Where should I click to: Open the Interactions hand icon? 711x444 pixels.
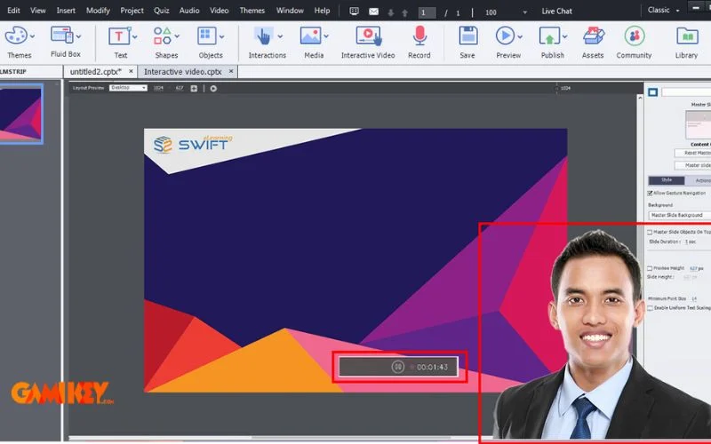coord(263,36)
